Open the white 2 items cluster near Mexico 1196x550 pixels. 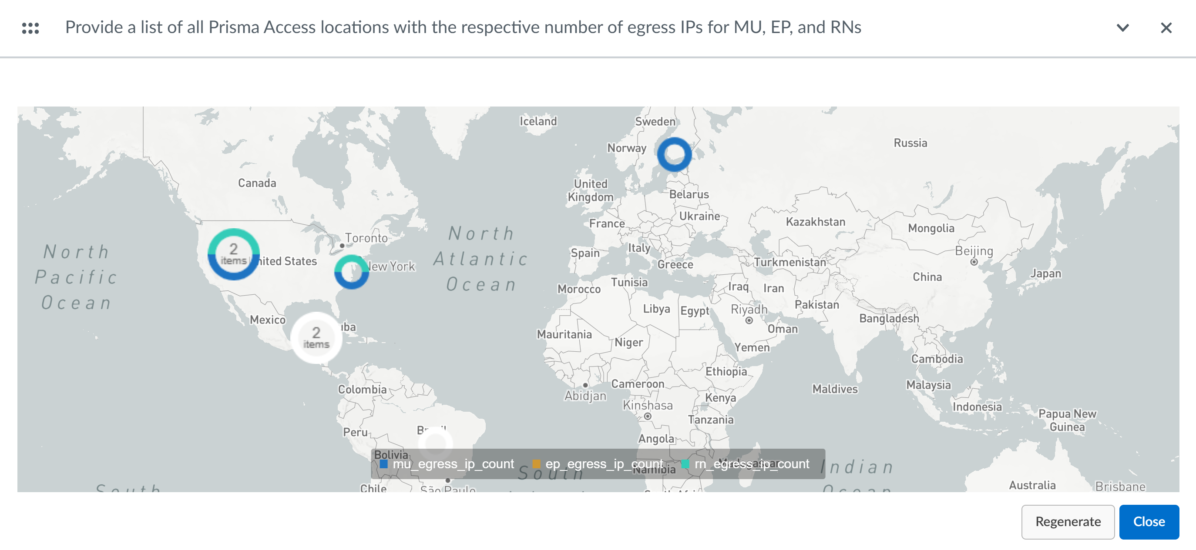coord(316,337)
